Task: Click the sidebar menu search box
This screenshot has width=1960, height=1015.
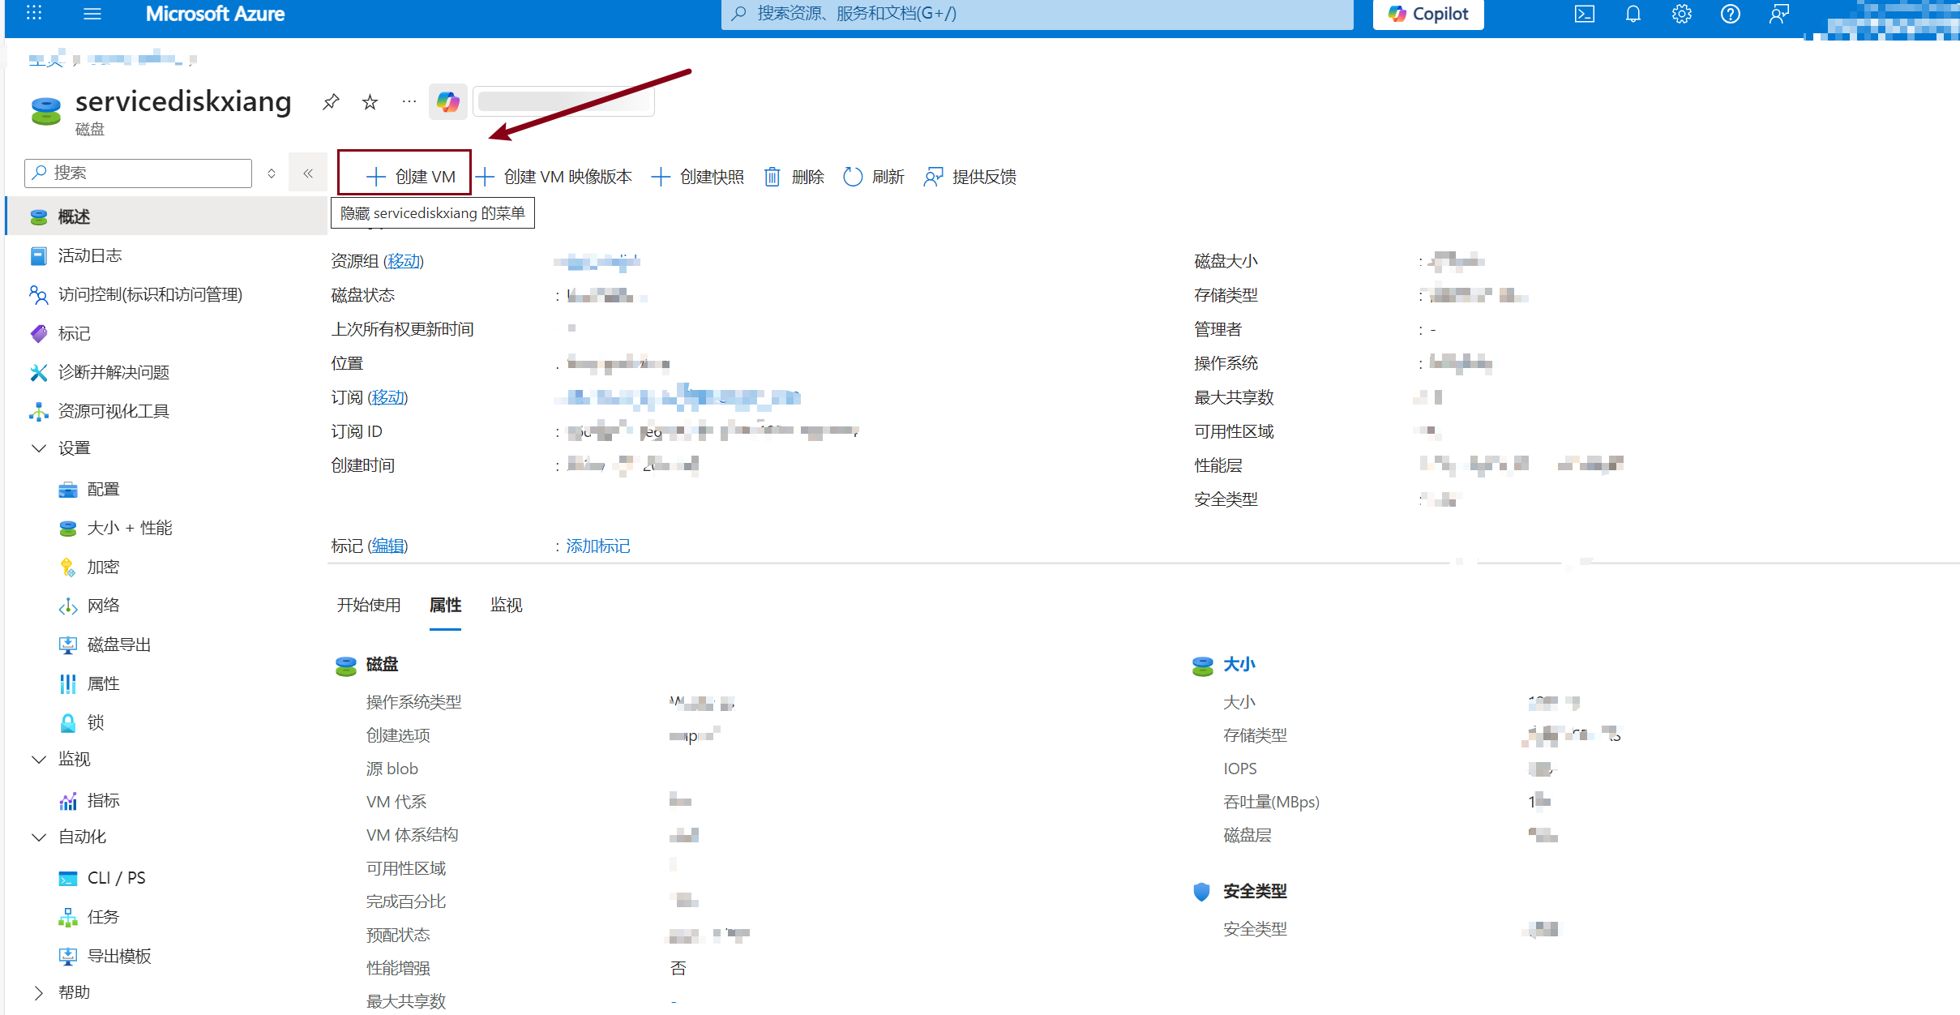Action: tap(139, 173)
